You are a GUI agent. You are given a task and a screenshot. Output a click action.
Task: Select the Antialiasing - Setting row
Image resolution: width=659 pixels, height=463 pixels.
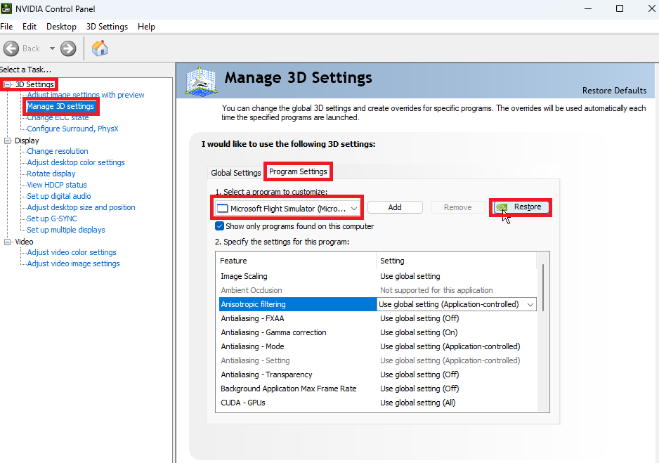[377, 360]
